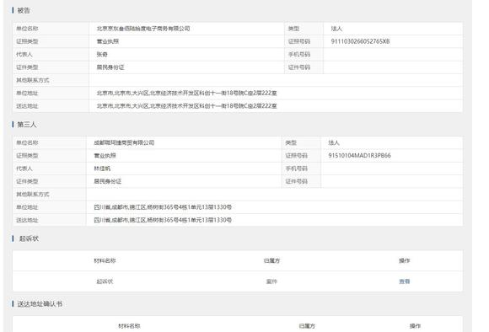Click the 归属方 value in 起诉状 row
489x332 pixels.
[271, 281]
